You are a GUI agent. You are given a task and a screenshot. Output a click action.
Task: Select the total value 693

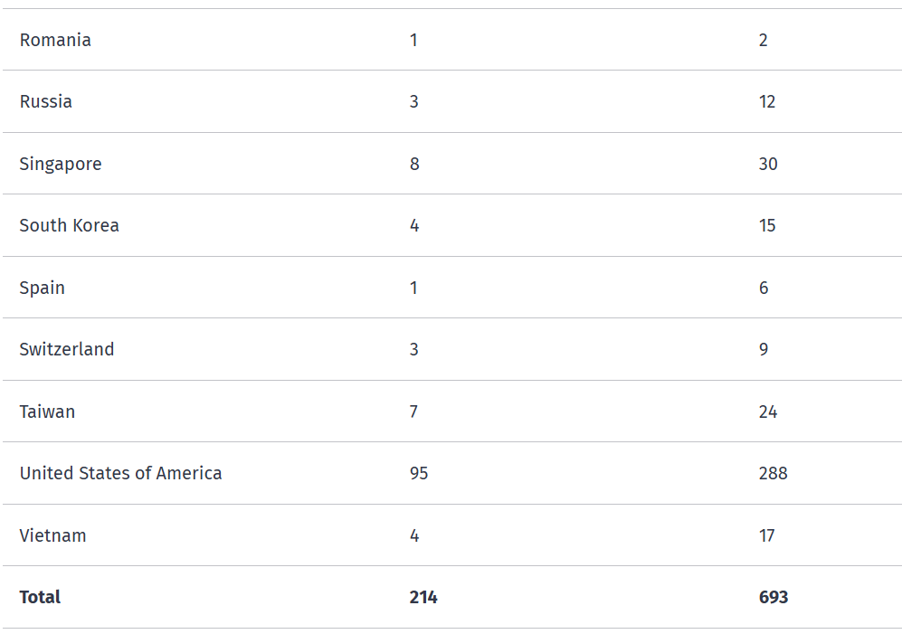click(774, 597)
